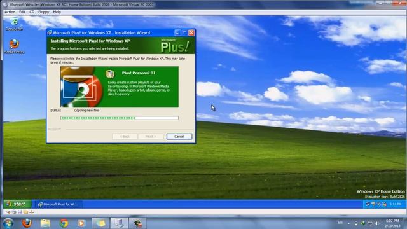This screenshot has width=407, height=229.
Task: Click the Virtual PC icon in the outer title bar
Action: click(x=6, y=4)
